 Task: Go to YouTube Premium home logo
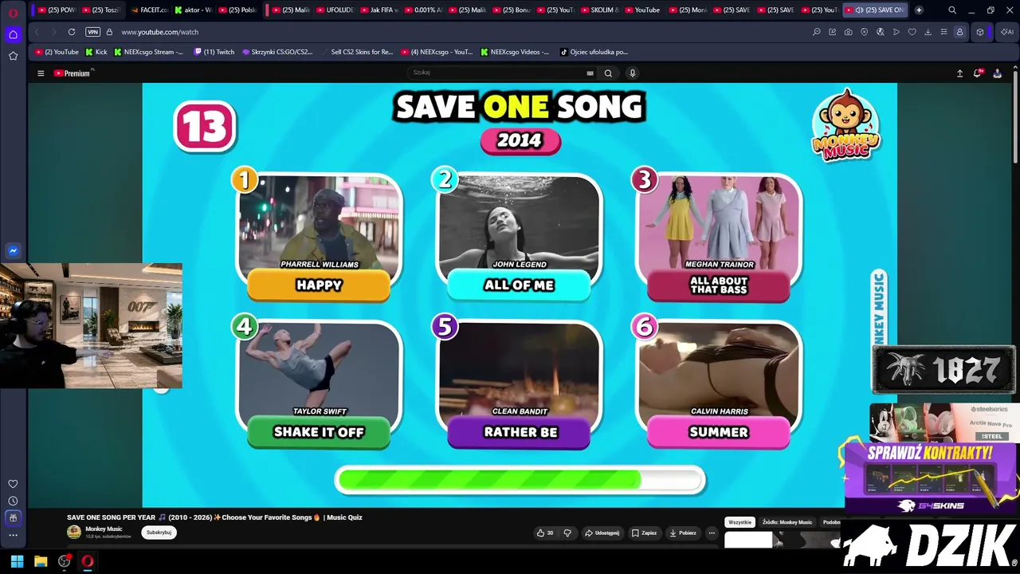point(73,73)
